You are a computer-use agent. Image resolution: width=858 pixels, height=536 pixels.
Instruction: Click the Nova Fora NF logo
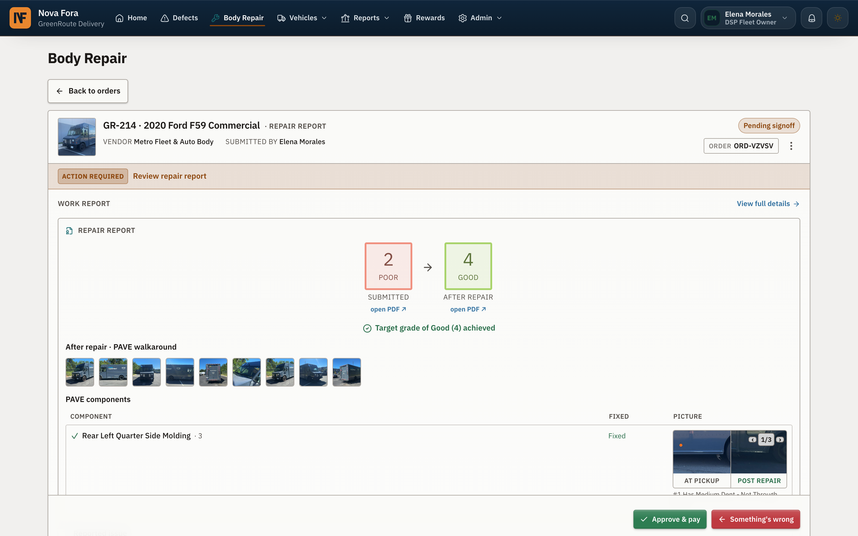(x=20, y=18)
